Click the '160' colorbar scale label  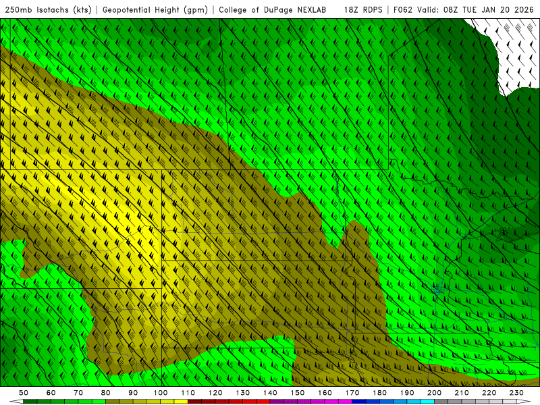(x=325, y=393)
